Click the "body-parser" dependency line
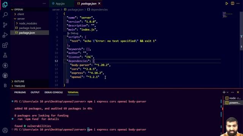The width and height of the screenshot is (243, 136). (90, 65)
